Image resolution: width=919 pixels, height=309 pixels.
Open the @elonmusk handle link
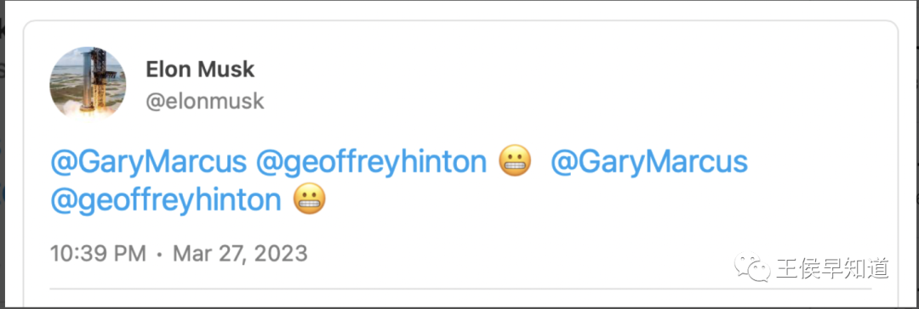(204, 102)
